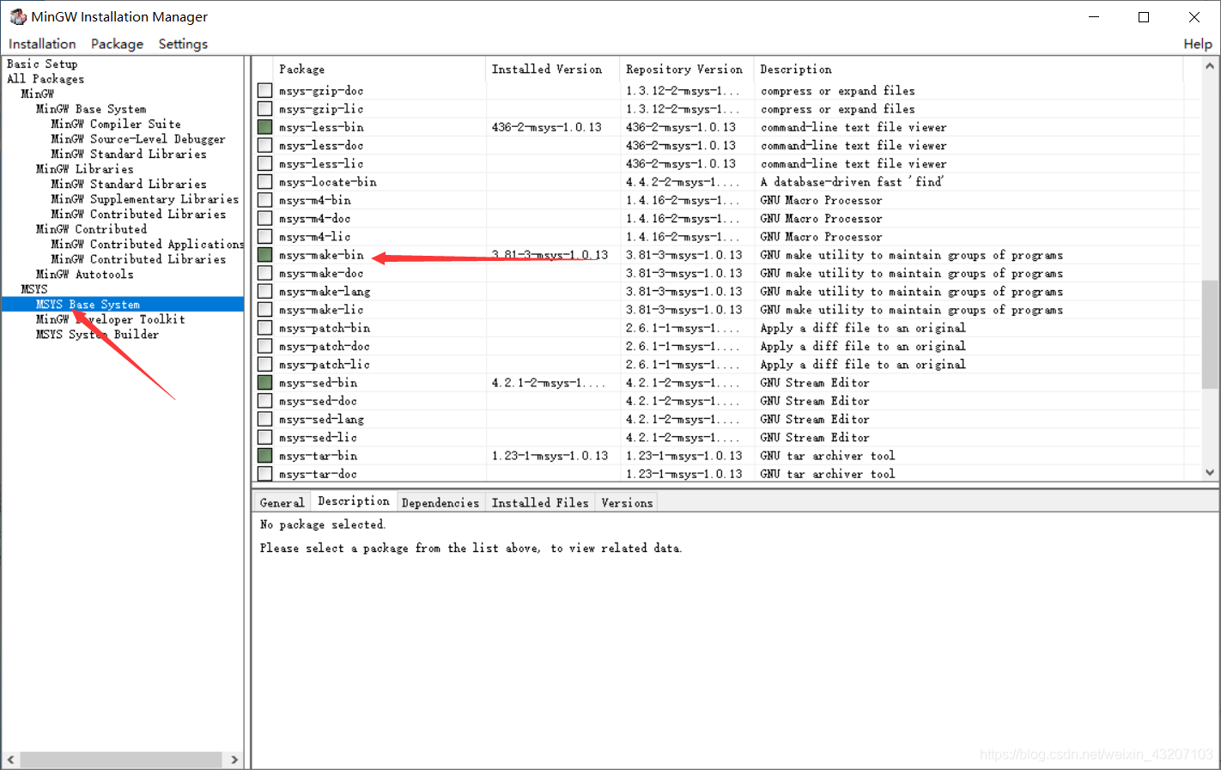Toggle checkbox for msys-less-doc
The height and width of the screenshot is (770, 1221).
(264, 145)
